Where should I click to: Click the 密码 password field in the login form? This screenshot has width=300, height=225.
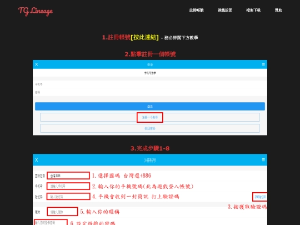(150, 92)
